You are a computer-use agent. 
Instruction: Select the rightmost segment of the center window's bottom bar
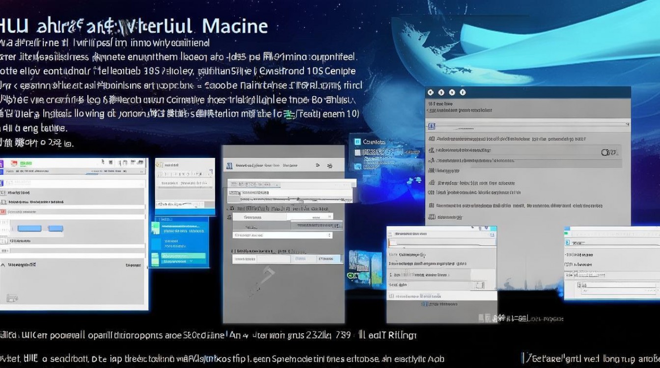pyautogui.click(x=329, y=259)
